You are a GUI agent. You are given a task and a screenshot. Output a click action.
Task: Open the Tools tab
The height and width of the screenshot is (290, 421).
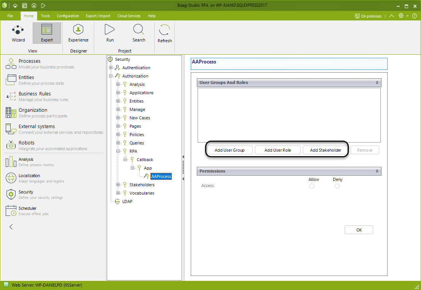point(45,16)
